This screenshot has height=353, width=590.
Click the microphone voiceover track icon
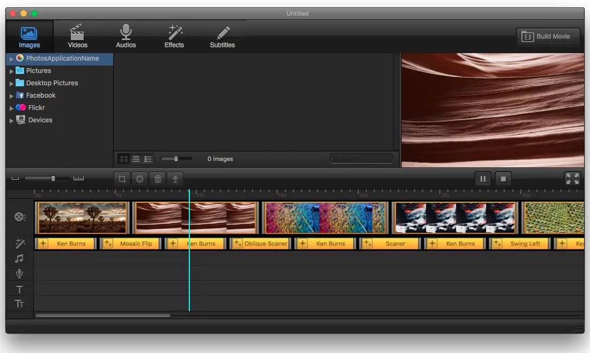click(x=20, y=273)
